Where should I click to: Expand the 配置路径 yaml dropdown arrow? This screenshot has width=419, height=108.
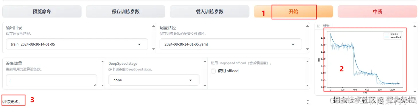click(x=293, y=44)
